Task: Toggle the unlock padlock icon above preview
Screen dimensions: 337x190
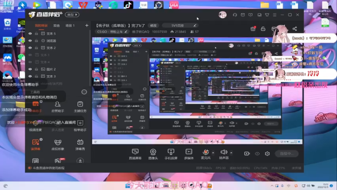Action: 263,29
